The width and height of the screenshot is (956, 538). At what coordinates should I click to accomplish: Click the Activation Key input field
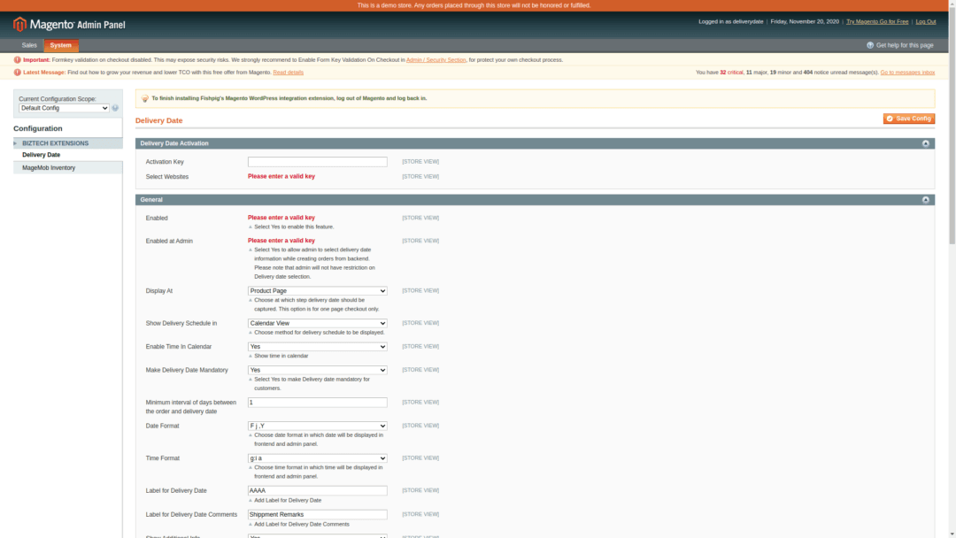pyautogui.click(x=317, y=161)
